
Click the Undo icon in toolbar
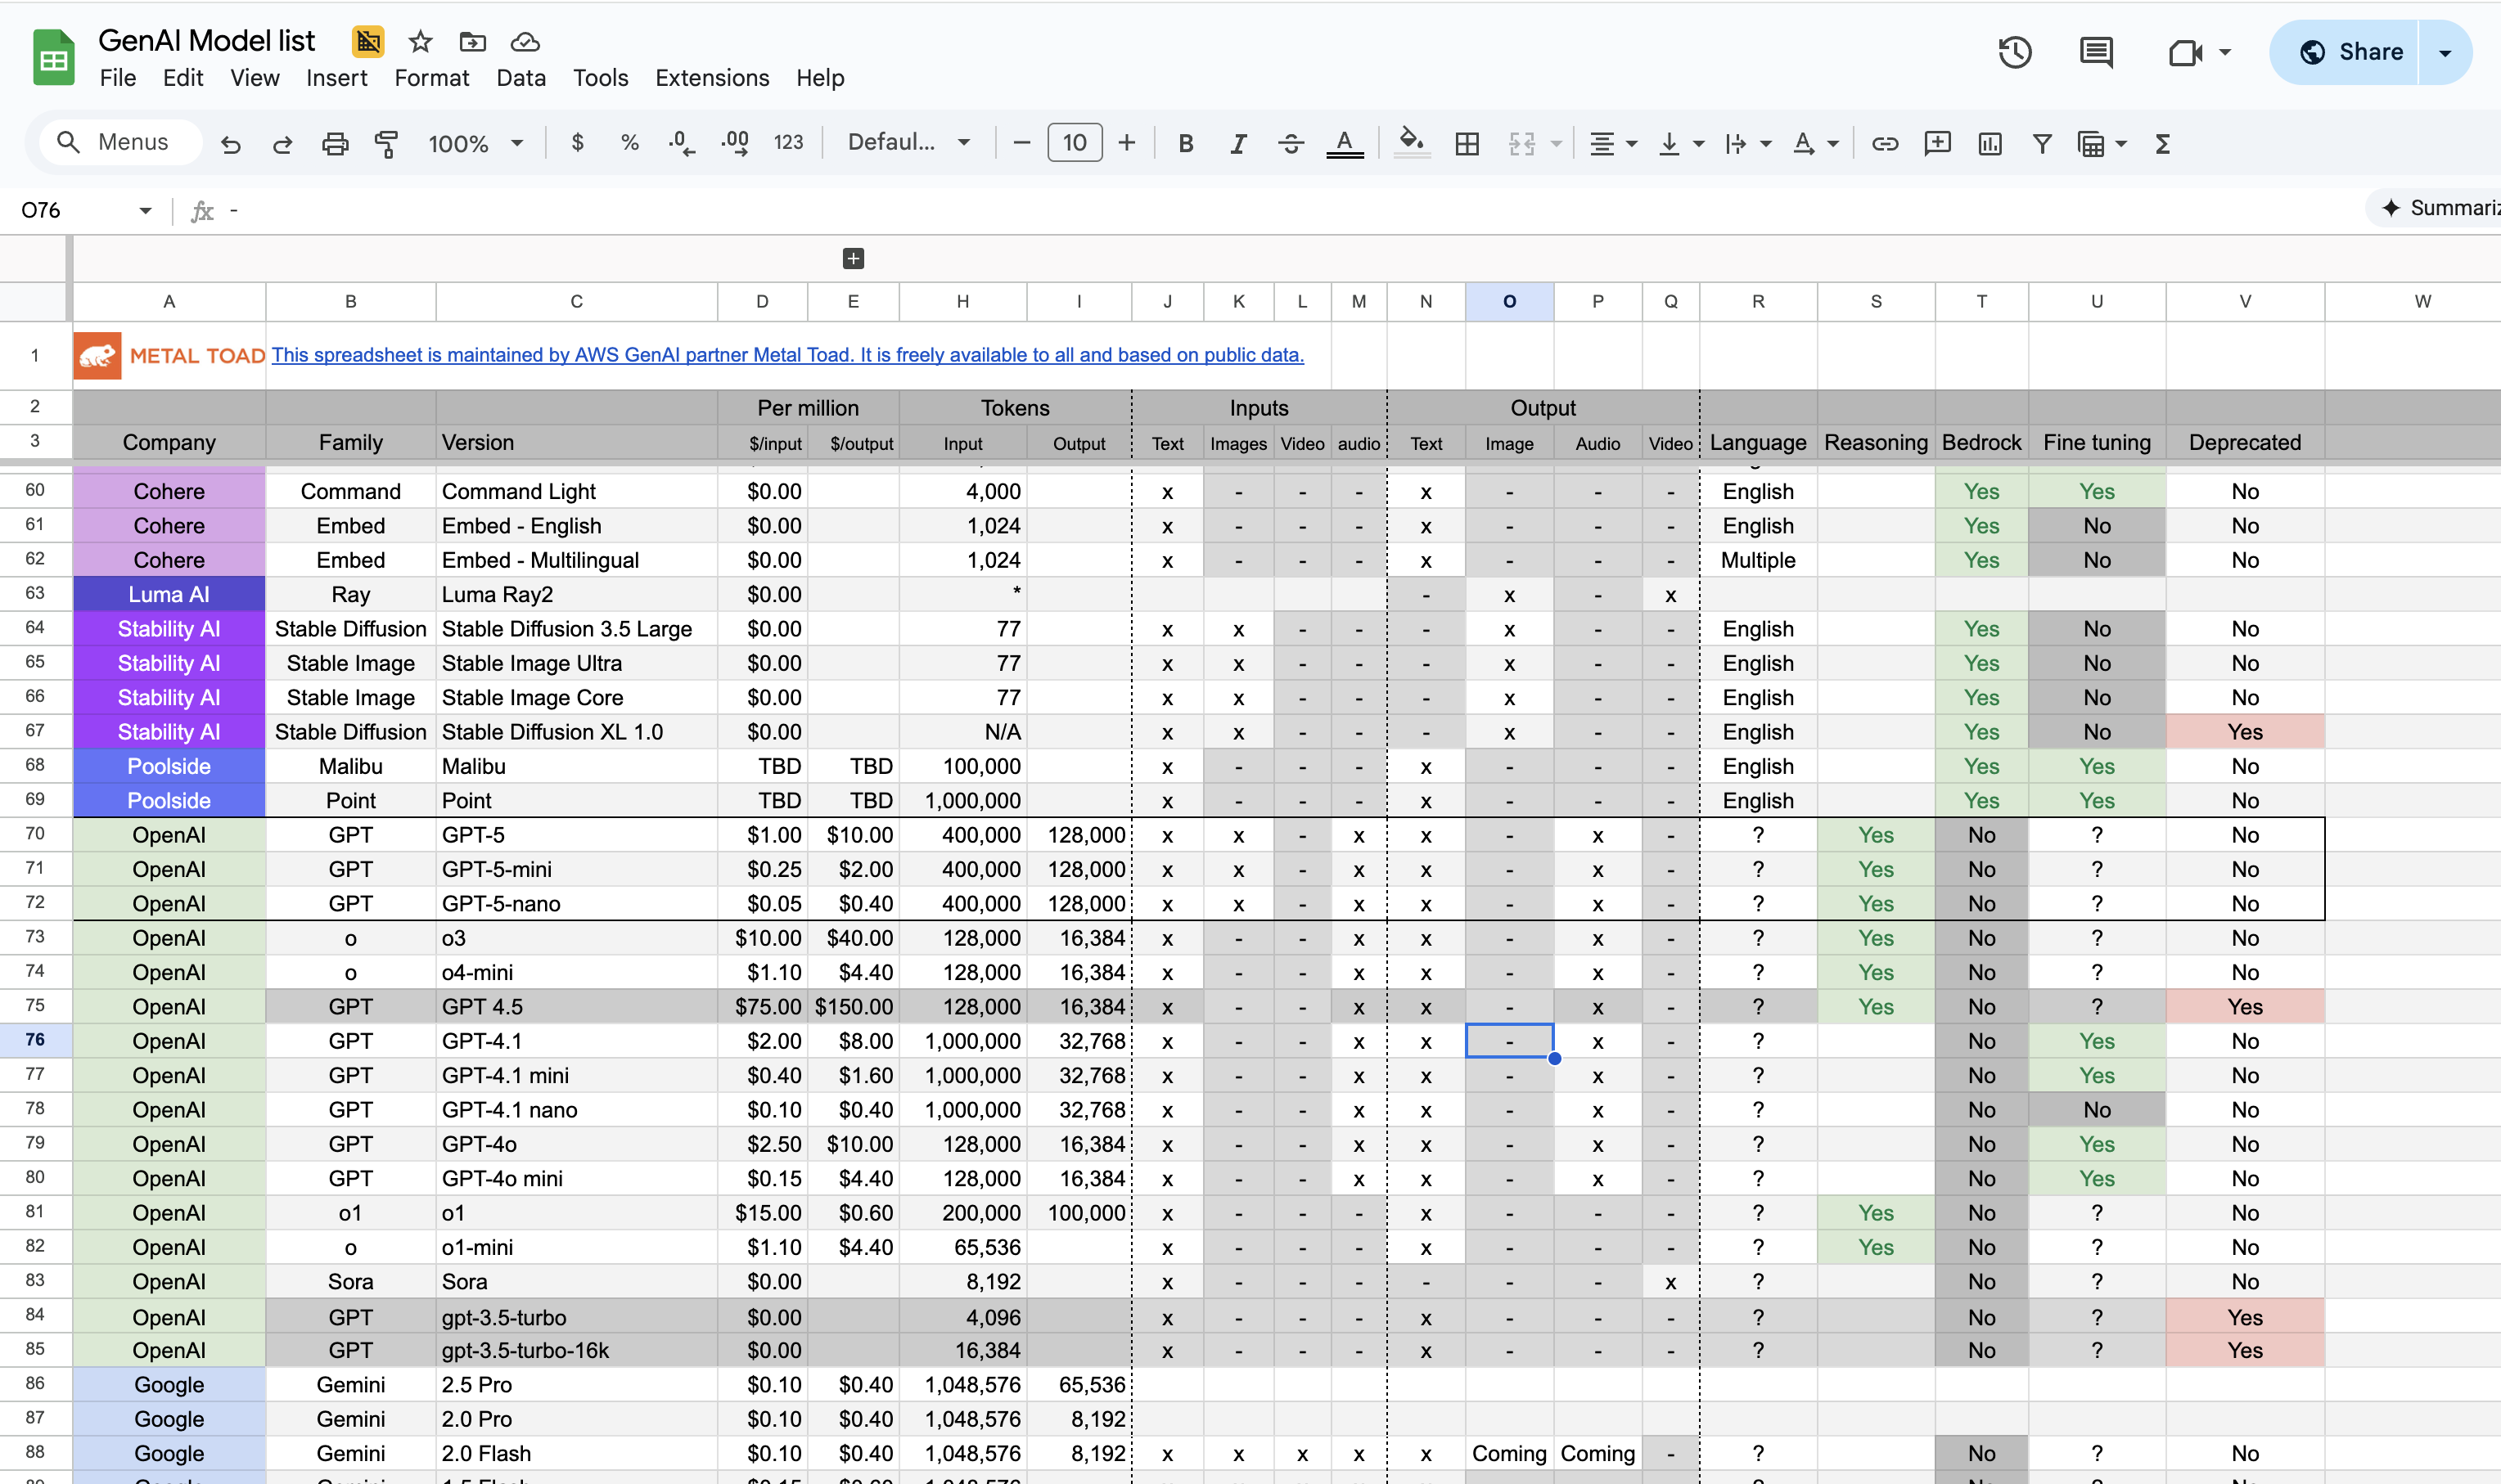coord(231,144)
